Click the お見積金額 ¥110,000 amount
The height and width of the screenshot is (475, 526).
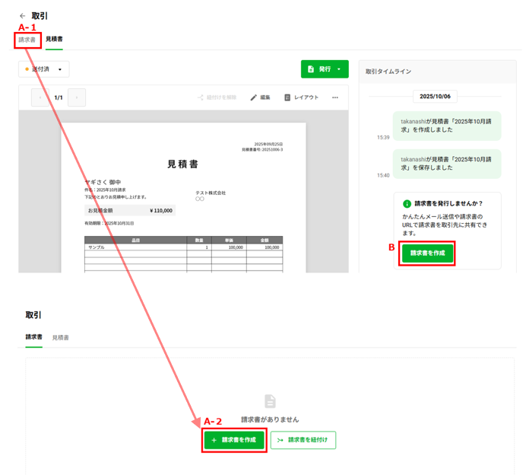click(x=130, y=211)
